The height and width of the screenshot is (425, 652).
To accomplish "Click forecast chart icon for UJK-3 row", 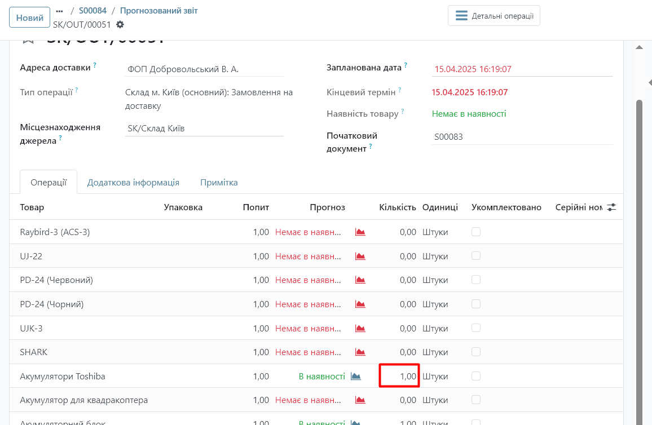I will pos(360,328).
